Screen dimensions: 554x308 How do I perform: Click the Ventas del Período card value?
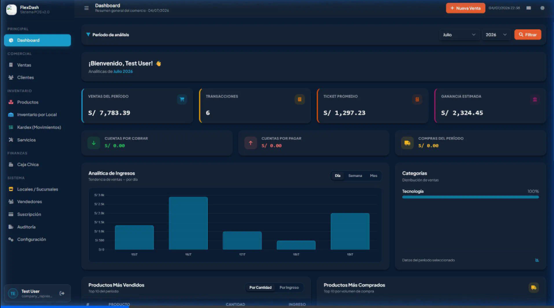tap(109, 113)
